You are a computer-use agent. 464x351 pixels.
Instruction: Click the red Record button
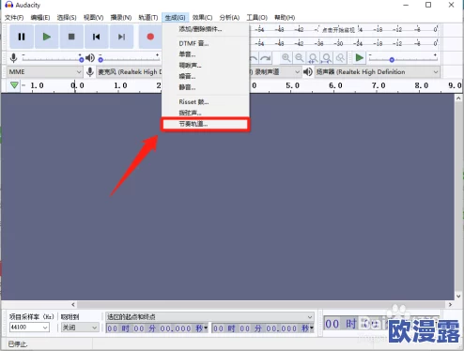click(x=150, y=37)
